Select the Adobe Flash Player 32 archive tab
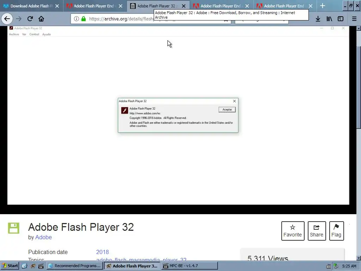 click(x=158, y=6)
